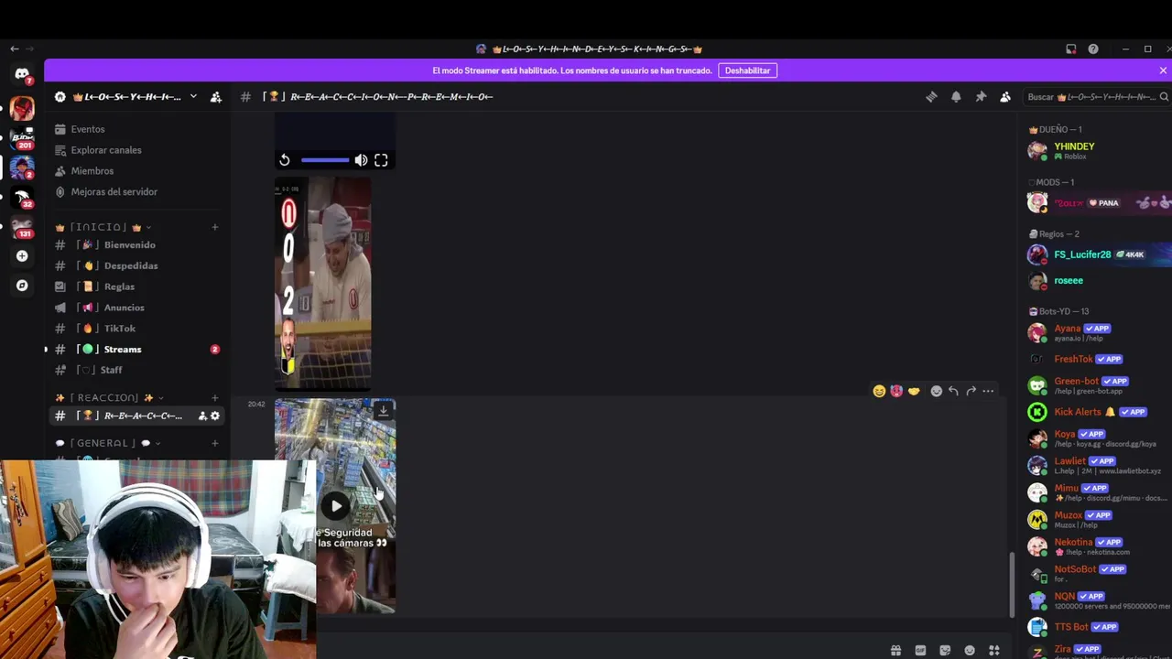Open Eventos in sidebar
Screen dimensions: 1172x659
137,129
